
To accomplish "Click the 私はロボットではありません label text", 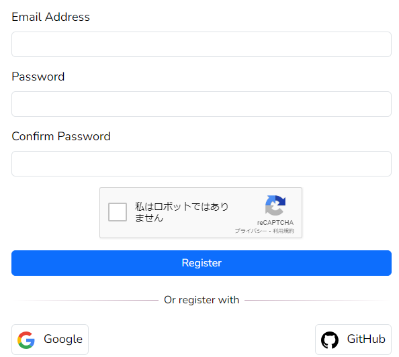I will point(181,212).
